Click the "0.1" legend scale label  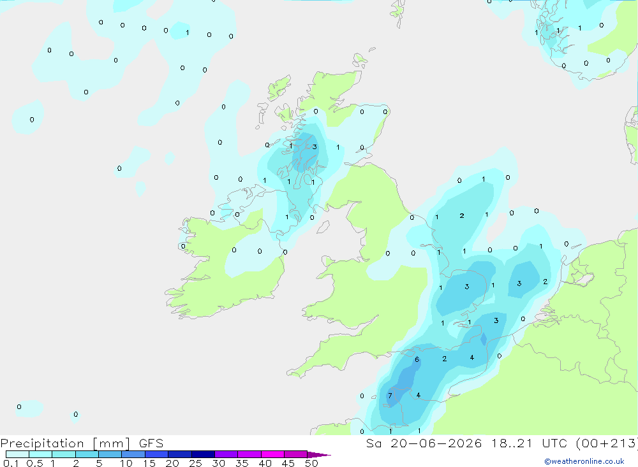click(11, 463)
